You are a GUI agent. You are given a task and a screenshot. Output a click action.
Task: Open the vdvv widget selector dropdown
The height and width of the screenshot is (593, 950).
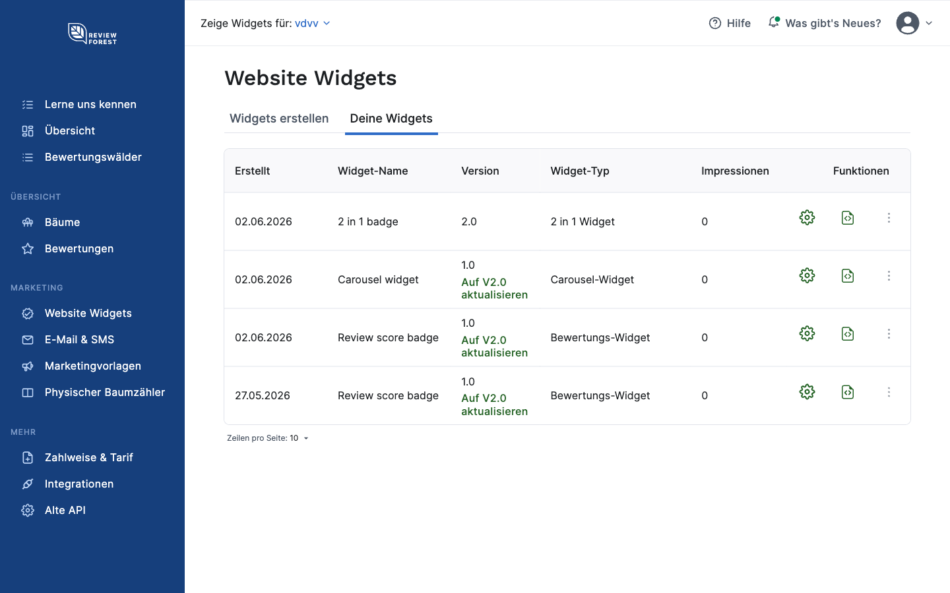click(x=312, y=23)
